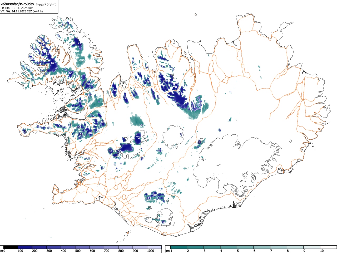337x253 pixels.
Task: Pick the 200–300 m legend color
Action: pos(39,247)
